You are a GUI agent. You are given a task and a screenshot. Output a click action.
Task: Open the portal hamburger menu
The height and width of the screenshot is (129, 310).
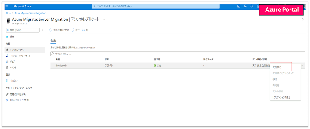coord(7,6)
